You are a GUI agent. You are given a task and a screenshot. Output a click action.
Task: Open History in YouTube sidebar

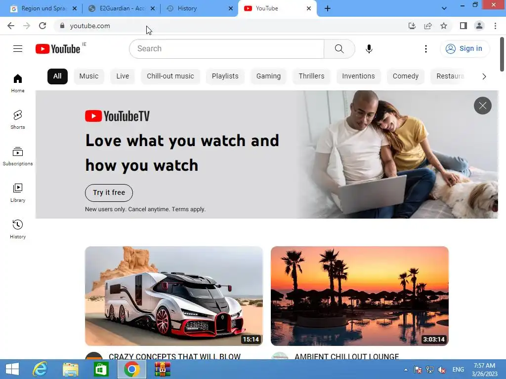18,229
